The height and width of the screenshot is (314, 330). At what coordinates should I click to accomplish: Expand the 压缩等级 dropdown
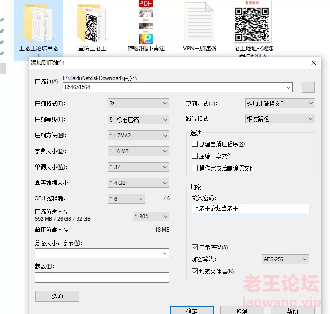click(138, 120)
